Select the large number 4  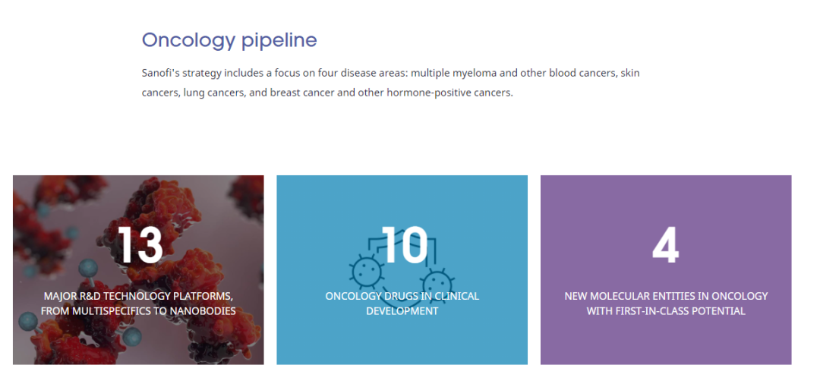click(666, 244)
